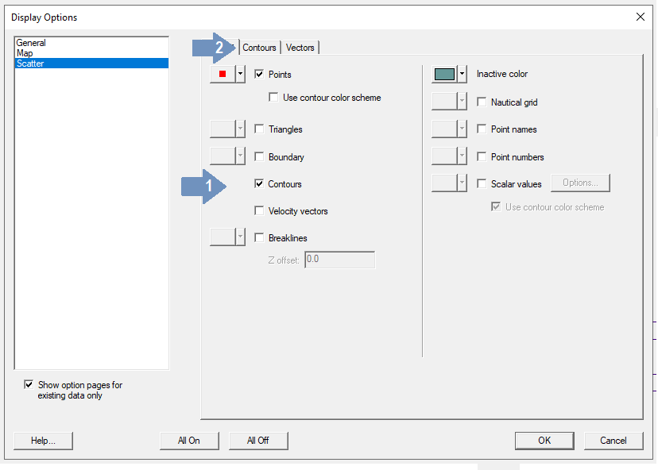Click the All Off button
The image size is (658, 470).
point(258,441)
